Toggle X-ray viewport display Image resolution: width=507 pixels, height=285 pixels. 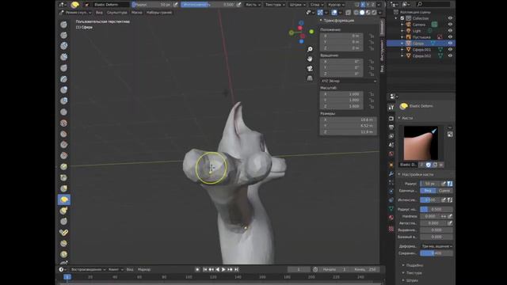tap(348, 13)
